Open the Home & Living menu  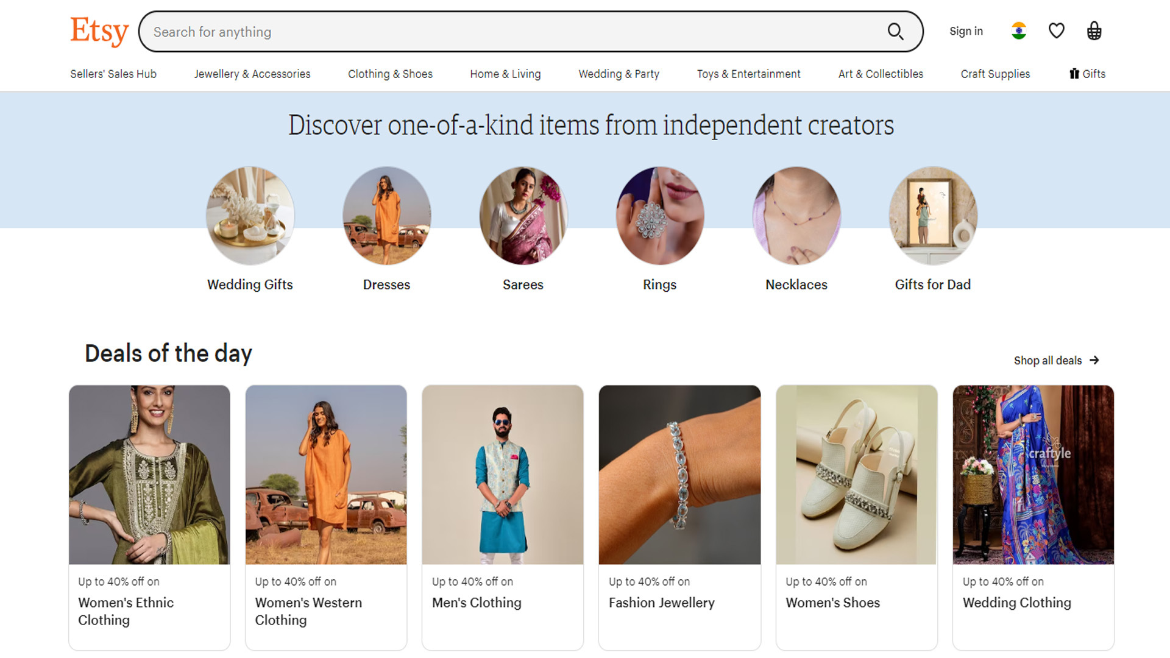tap(505, 74)
